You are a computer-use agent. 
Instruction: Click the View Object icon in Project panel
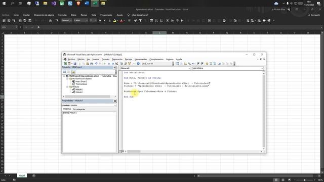click(68, 72)
